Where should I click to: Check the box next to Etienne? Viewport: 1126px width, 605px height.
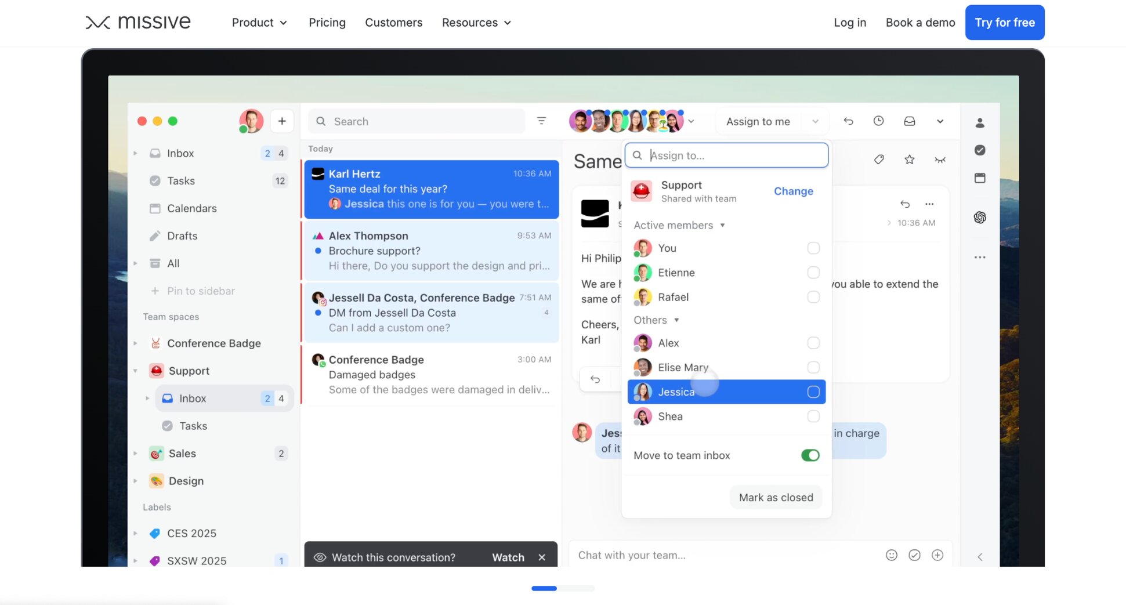pos(813,273)
